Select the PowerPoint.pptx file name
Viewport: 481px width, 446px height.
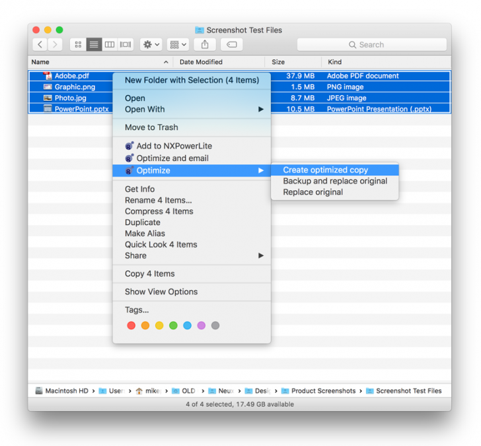pyautogui.click(x=82, y=109)
